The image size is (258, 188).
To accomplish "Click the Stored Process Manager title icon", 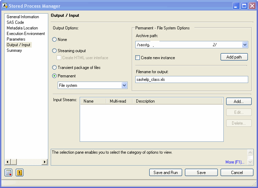I will (x=4, y=6).
